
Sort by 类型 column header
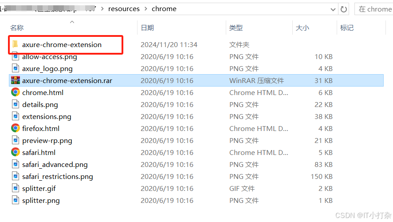236,28
